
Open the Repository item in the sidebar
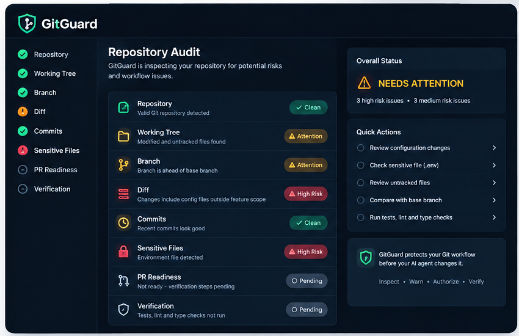tap(51, 54)
